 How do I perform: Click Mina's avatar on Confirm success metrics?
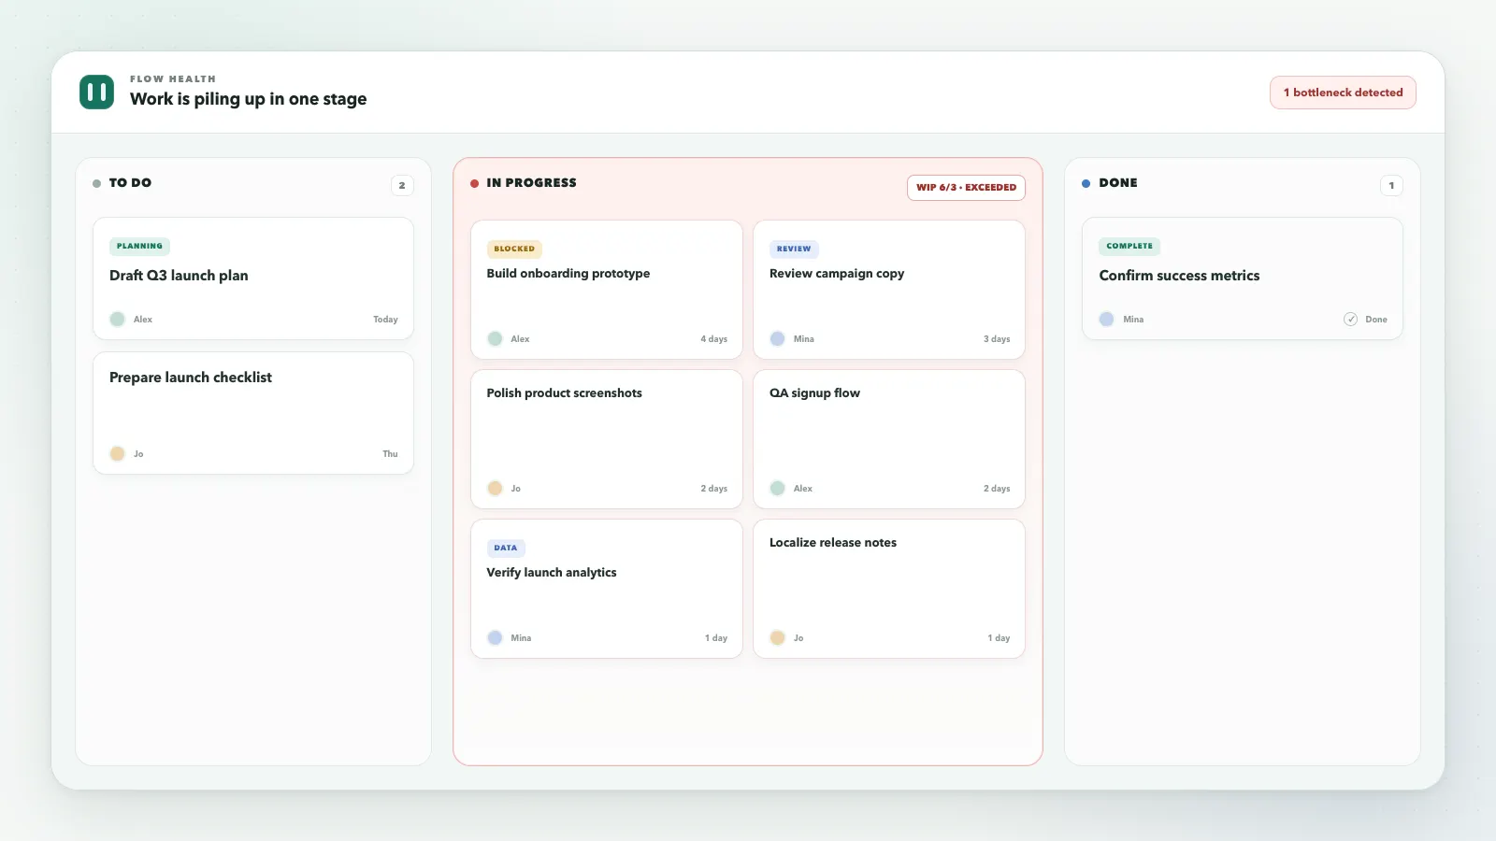(x=1107, y=320)
